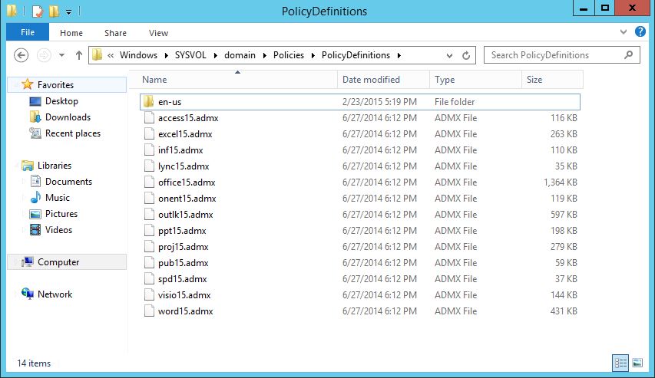Open the address bar history dropdown

tap(449, 55)
